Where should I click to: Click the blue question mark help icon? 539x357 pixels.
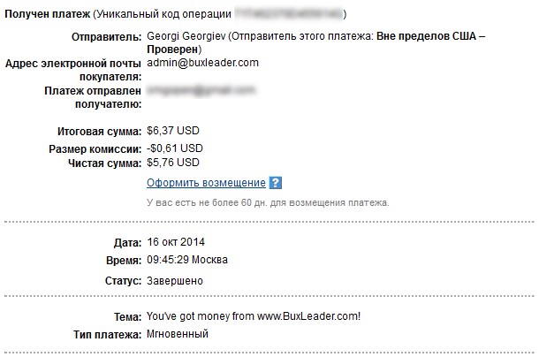click(x=276, y=183)
